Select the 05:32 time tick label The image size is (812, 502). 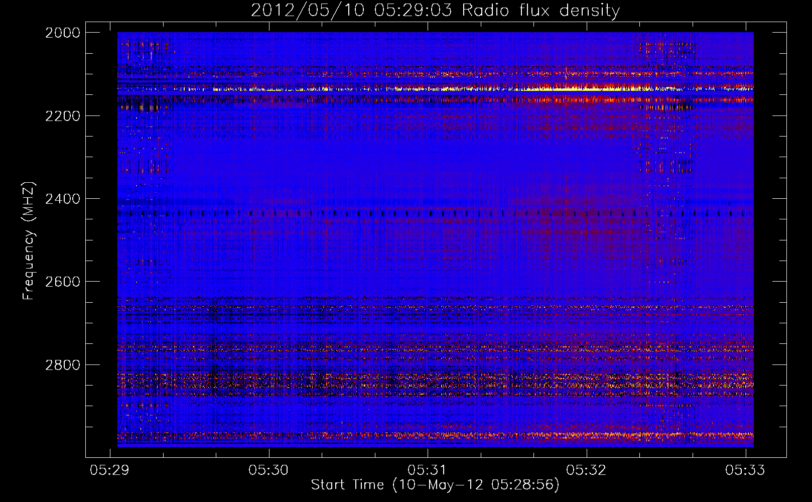586,470
